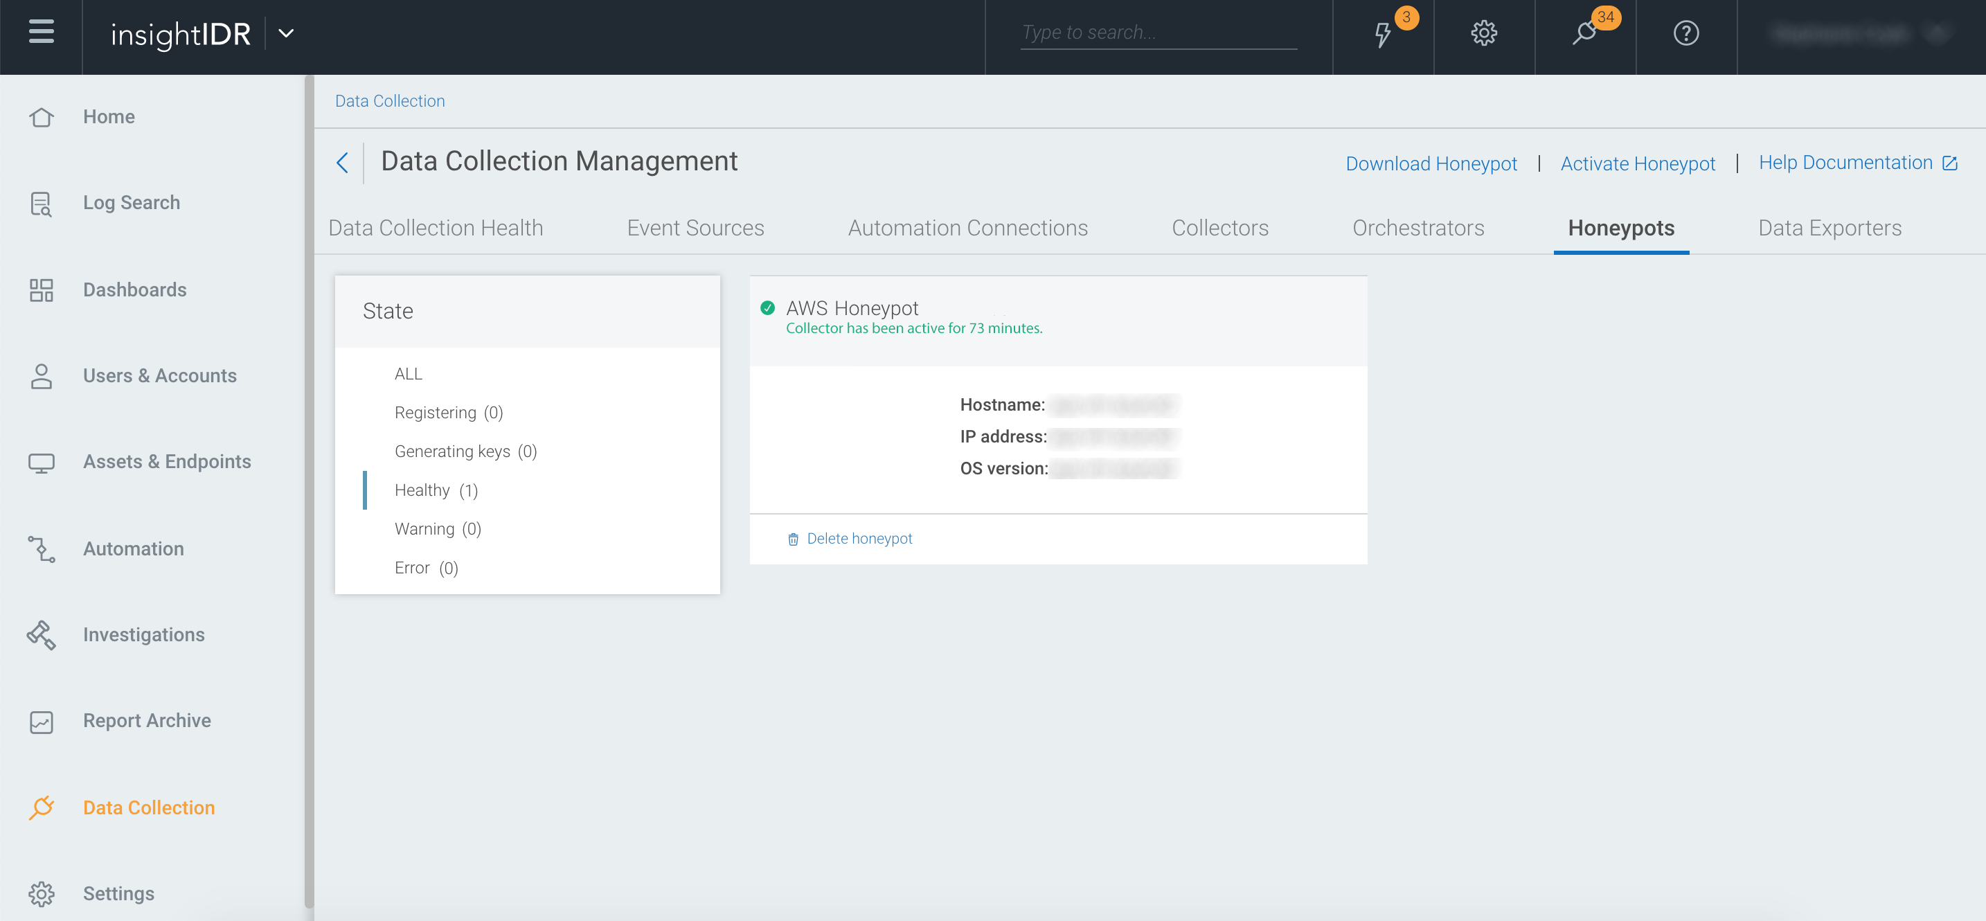Focus the Type to search field
The width and height of the screenshot is (1986, 921).
1158,33
